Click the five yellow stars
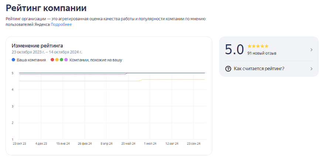Screen dimensions: 322x158 (258, 46)
